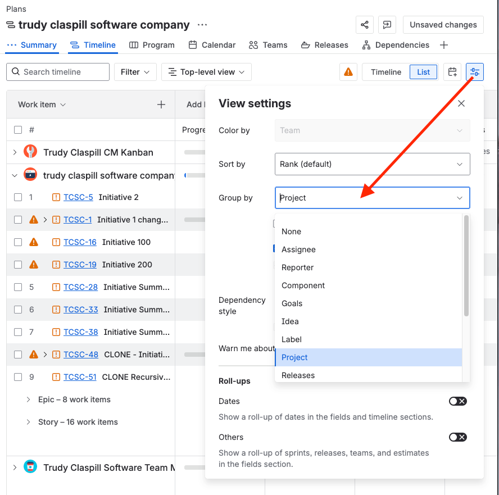Click plus icon next to Work item header
Image resolution: width=499 pixels, height=495 pixels.
(161, 105)
